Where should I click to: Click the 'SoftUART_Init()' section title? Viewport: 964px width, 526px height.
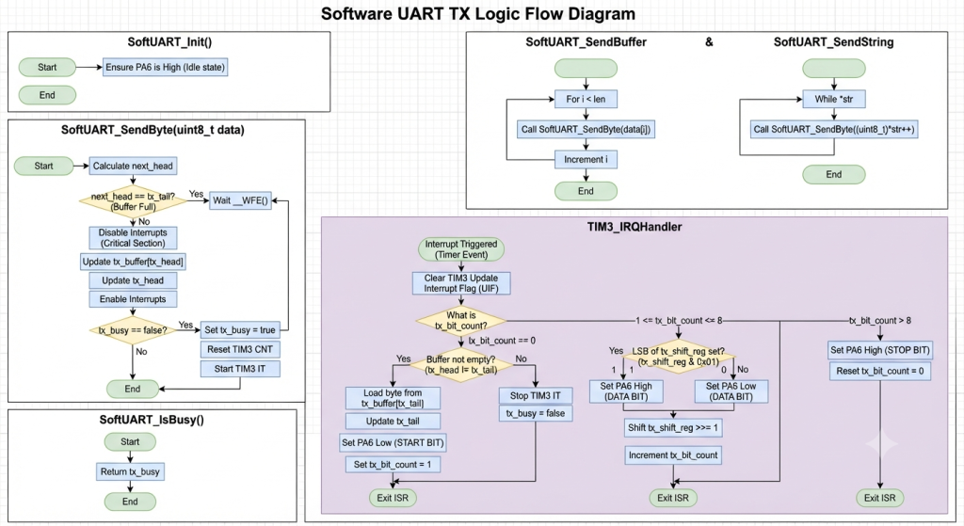(x=169, y=41)
